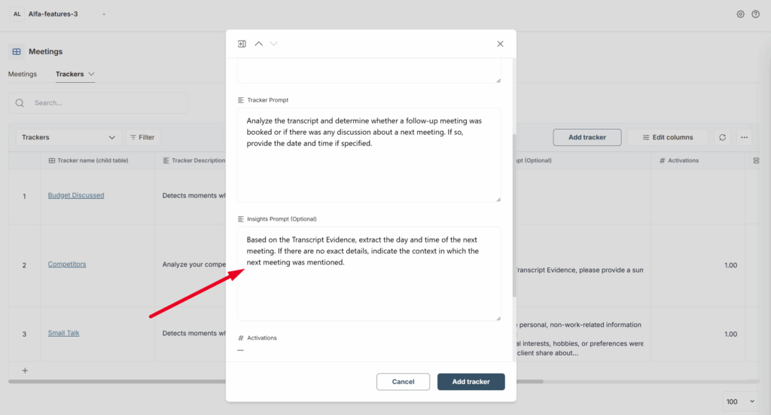Open the more options ellipsis menu

(x=745, y=137)
